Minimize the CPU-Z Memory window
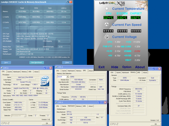 (153, 69)
